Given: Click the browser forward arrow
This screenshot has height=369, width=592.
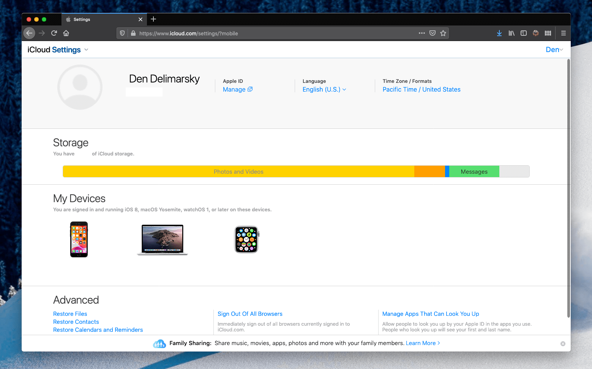Looking at the screenshot, I should 42,33.
